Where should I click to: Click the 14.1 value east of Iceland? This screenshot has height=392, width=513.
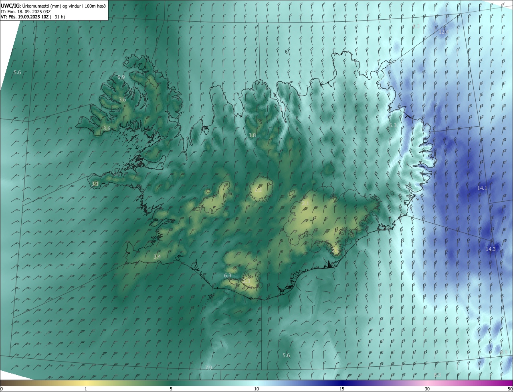[x=482, y=188]
